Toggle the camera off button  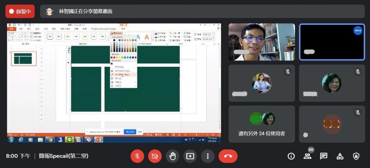coord(155,156)
